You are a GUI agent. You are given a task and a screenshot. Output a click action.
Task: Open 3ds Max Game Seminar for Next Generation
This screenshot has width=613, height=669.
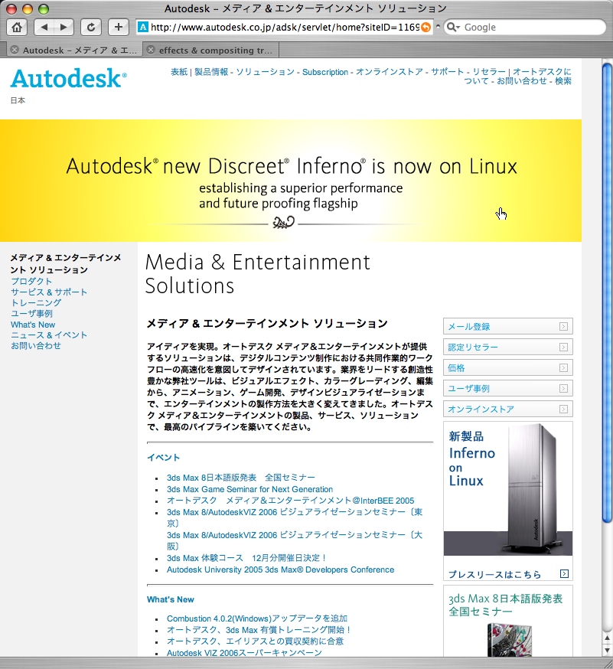pos(249,489)
